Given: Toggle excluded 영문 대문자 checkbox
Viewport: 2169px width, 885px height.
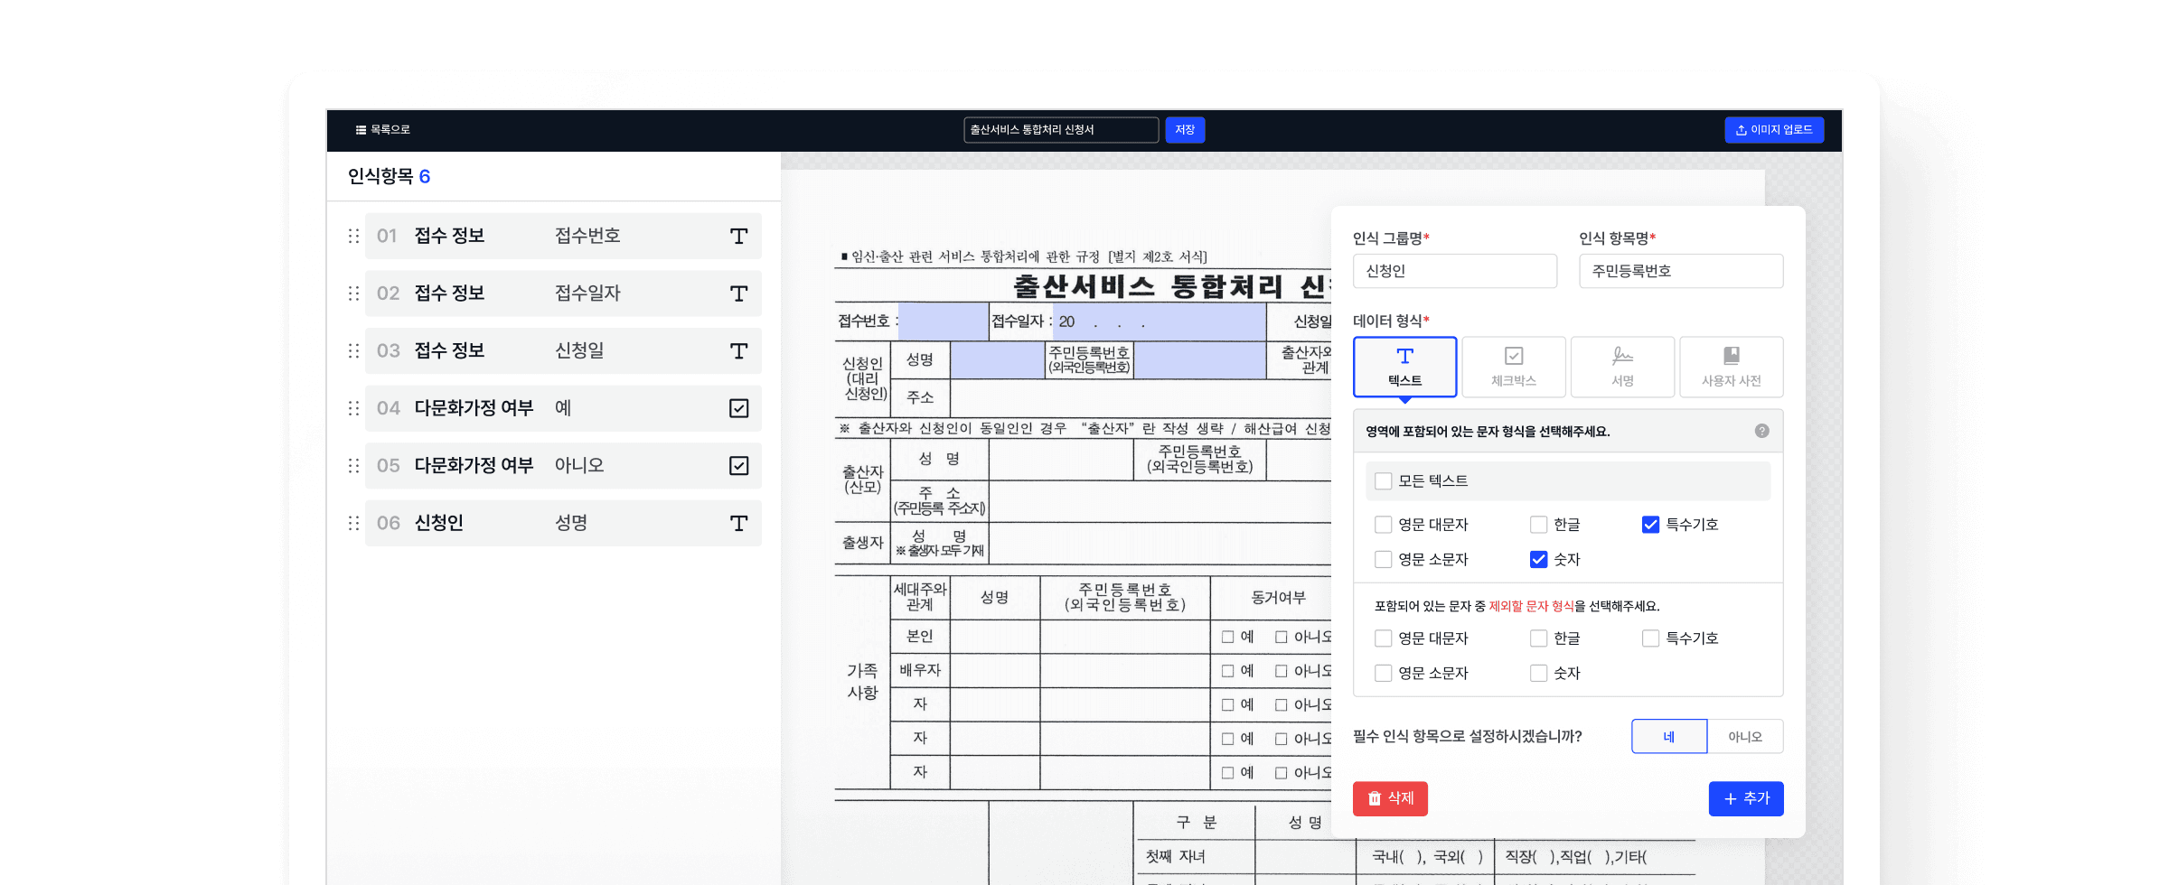Looking at the screenshot, I should click(x=1383, y=638).
